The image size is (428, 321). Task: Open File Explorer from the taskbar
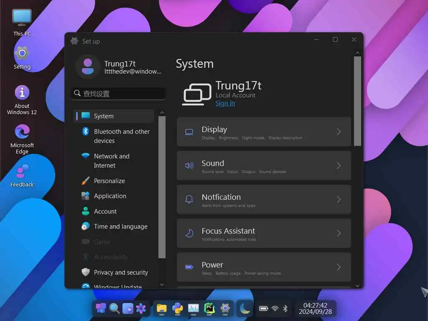pos(161,309)
